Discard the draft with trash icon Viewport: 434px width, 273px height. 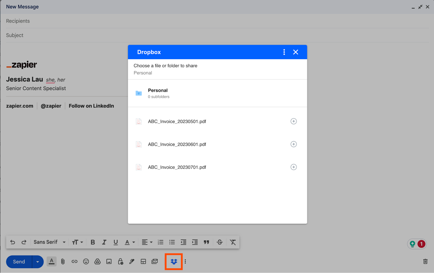click(x=425, y=262)
